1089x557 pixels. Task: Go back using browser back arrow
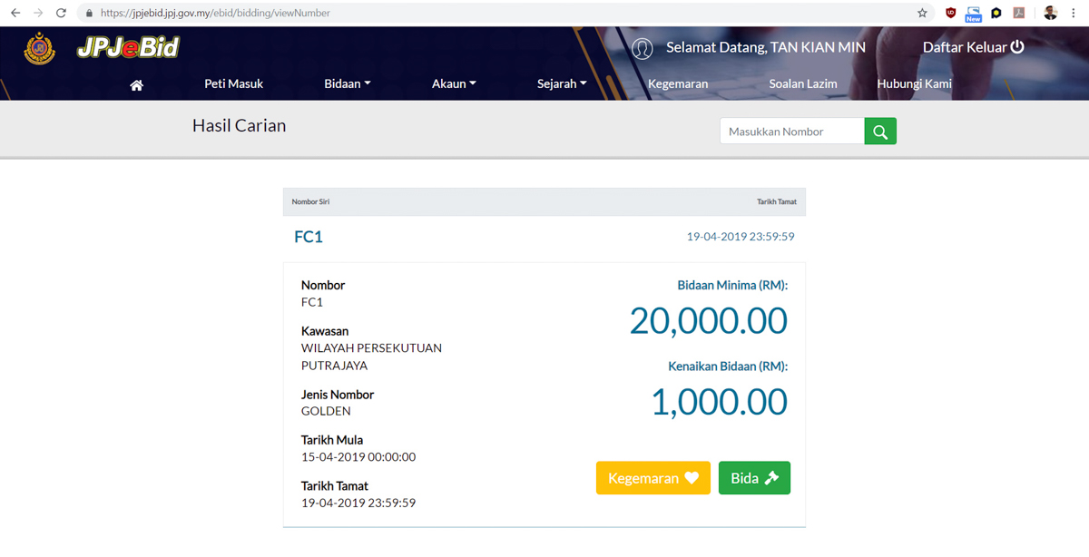tap(15, 13)
